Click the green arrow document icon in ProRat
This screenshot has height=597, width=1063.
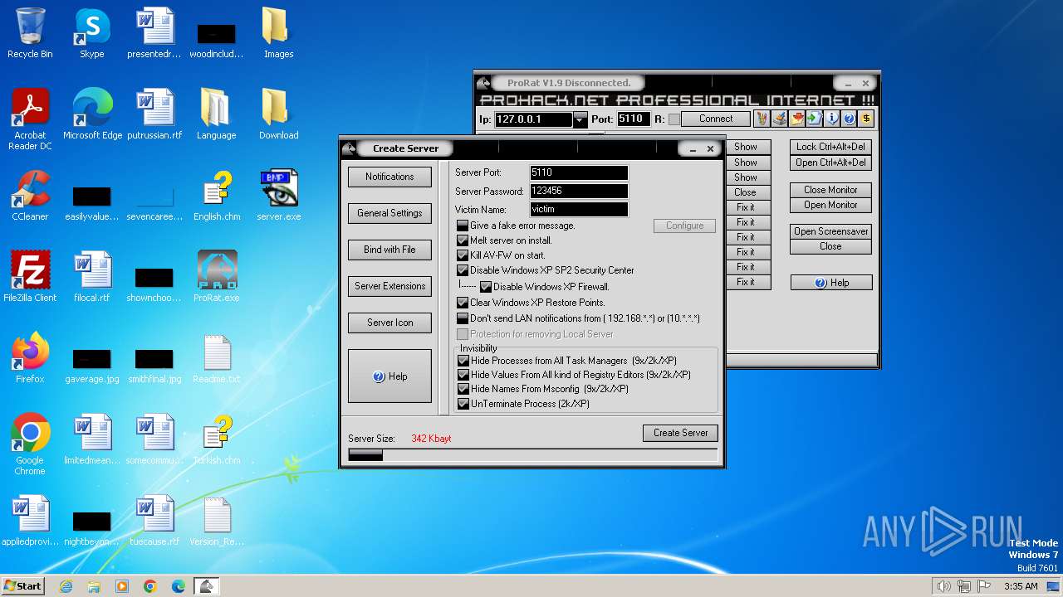pyautogui.click(x=814, y=119)
